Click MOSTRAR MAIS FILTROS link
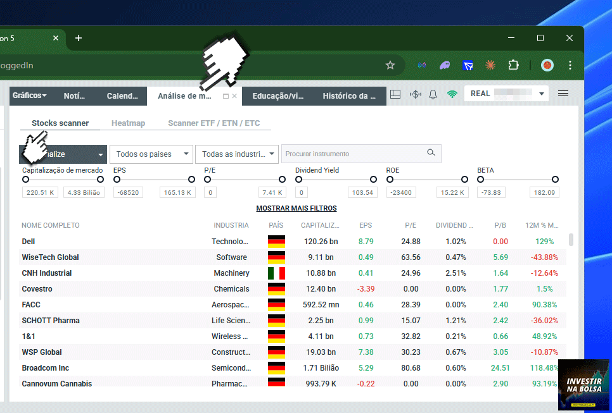Viewport: 612px width, 413px height. [296, 209]
